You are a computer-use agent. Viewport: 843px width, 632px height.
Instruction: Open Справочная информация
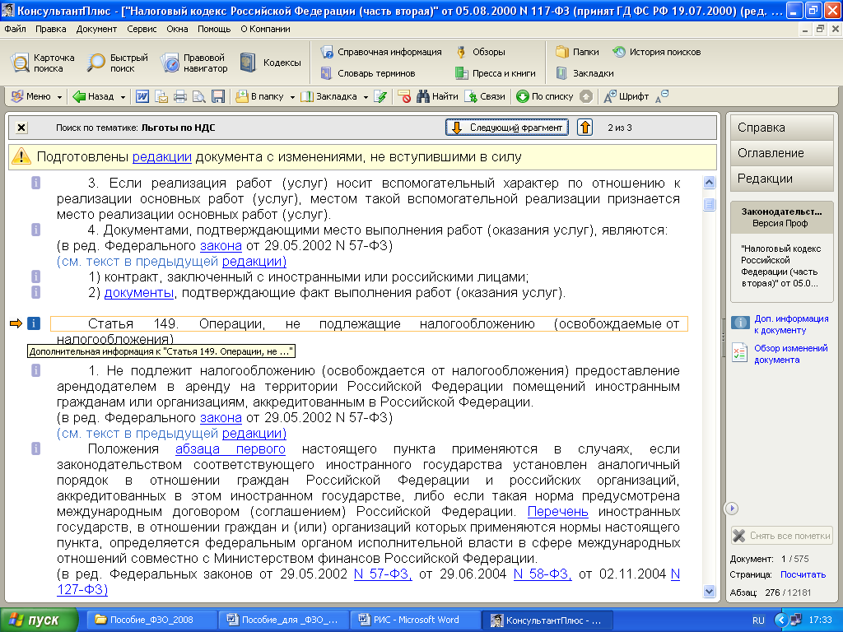380,52
